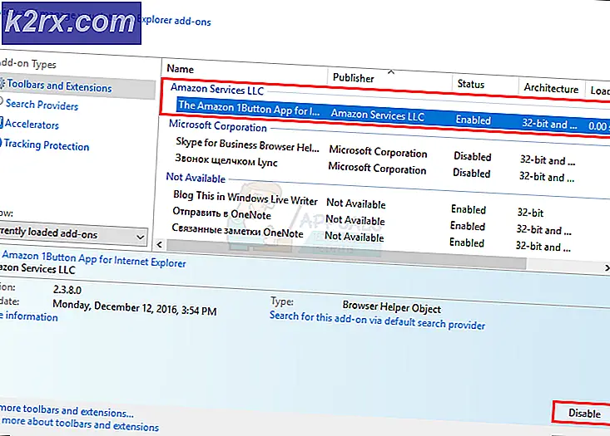Open Search for this add-on via default provider
Screen dimensions: 610x436
377,321
